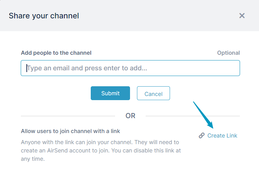Viewport: 259px width, 185px height.
Task: Click the AirSend account description paragraph
Action: [101, 150]
